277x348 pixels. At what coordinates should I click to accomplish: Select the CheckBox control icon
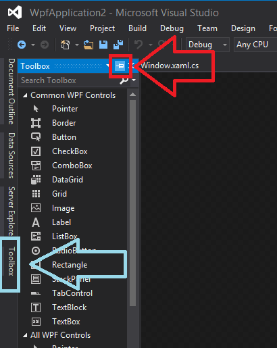tap(36, 151)
